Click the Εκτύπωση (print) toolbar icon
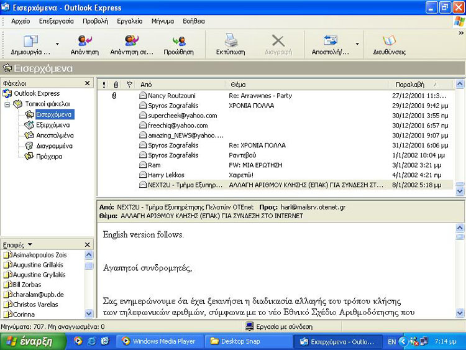The width and height of the screenshot is (466, 350). click(231, 40)
